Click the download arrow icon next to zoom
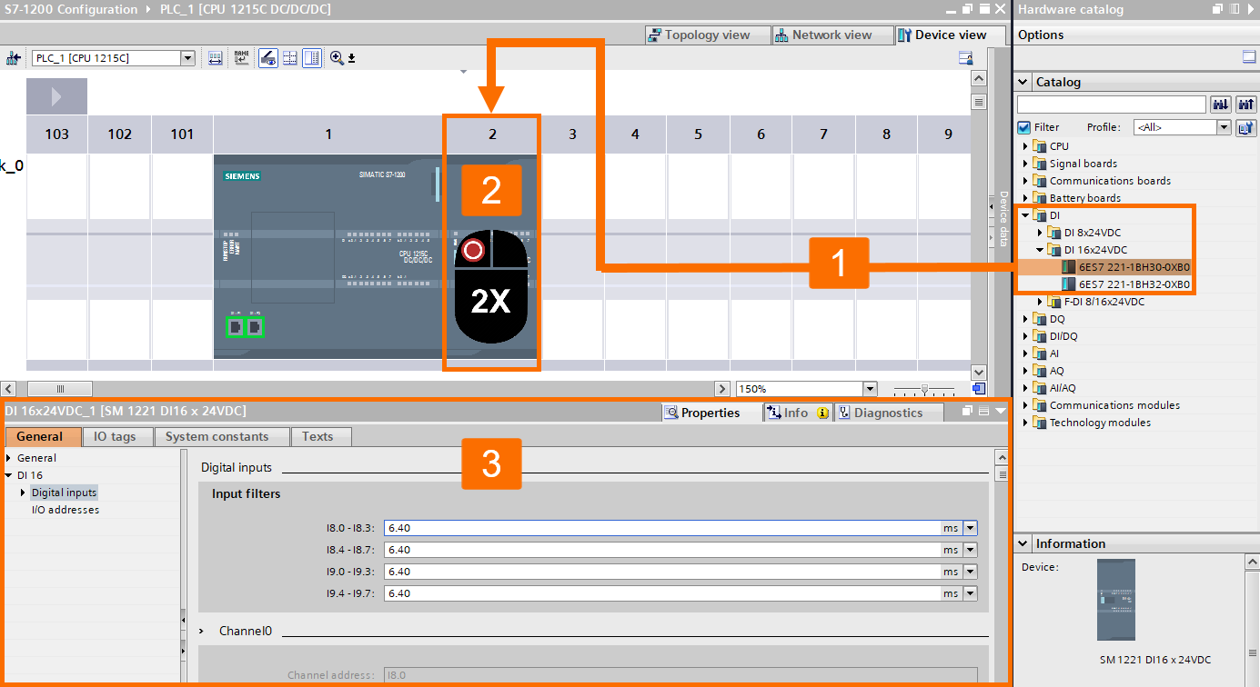 (352, 59)
